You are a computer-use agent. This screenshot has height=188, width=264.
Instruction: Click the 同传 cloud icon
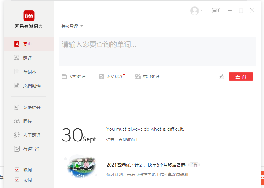(x=17, y=121)
